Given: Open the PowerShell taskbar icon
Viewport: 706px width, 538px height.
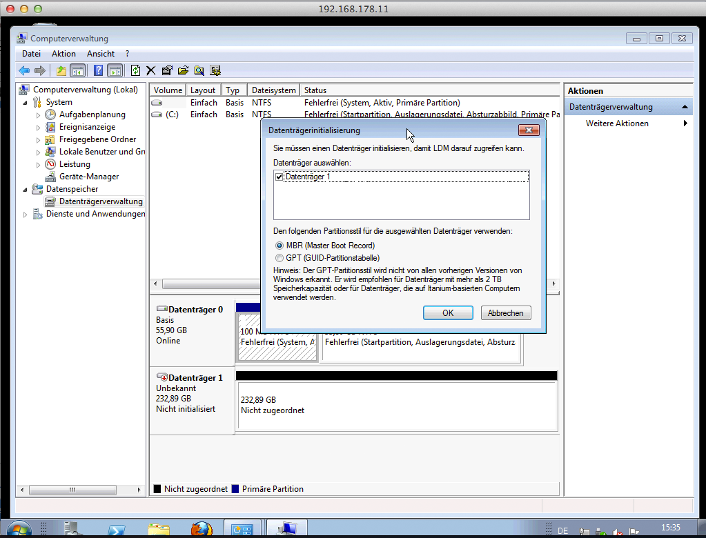Looking at the screenshot, I should (x=116, y=531).
